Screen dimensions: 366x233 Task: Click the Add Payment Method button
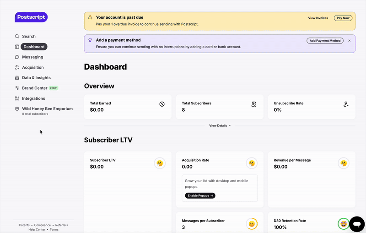tap(325, 41)
